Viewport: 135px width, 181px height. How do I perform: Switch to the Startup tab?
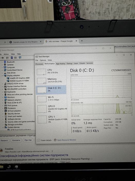(x=69, y=64)
